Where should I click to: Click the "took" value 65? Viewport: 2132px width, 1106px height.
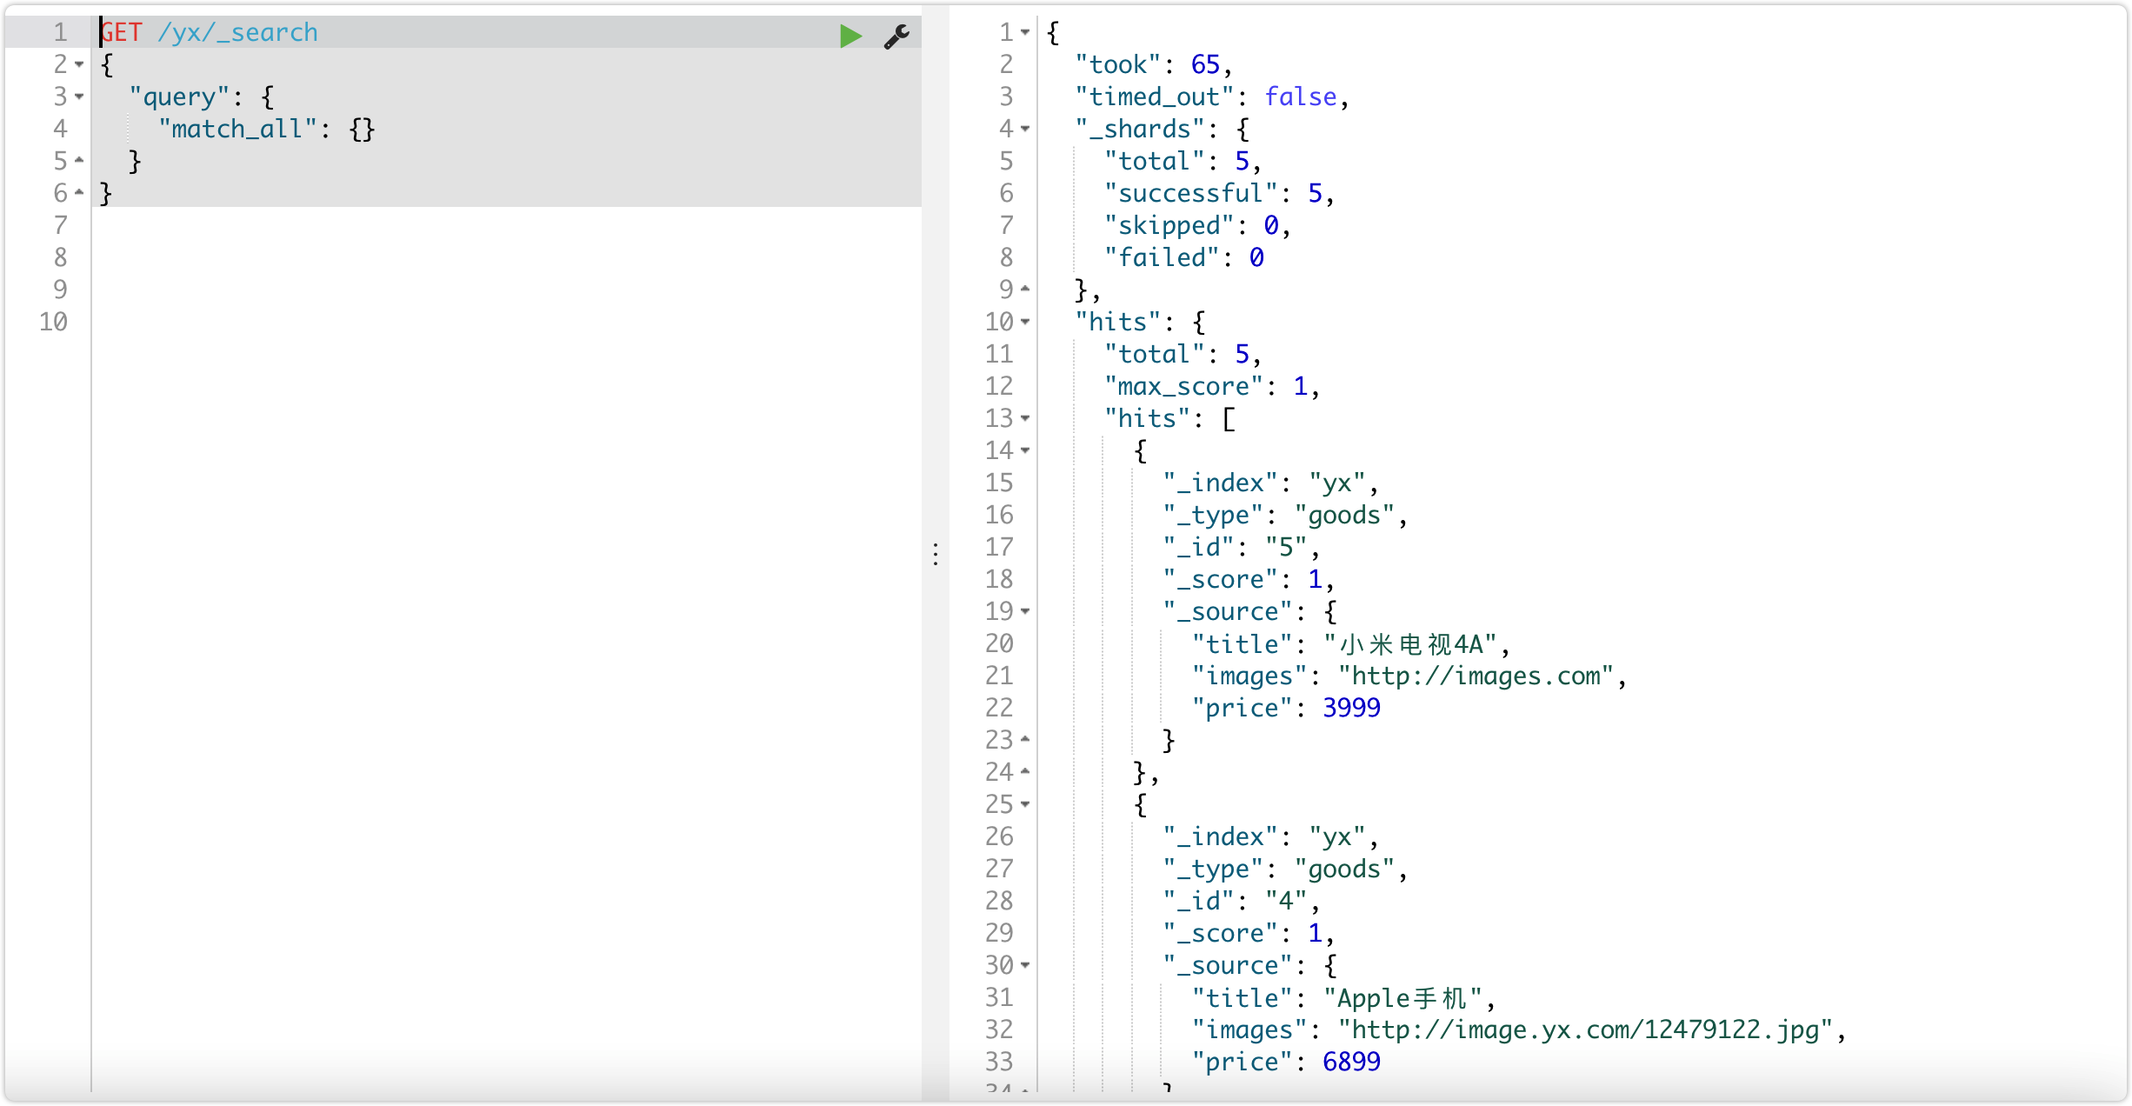point(1205,65)
